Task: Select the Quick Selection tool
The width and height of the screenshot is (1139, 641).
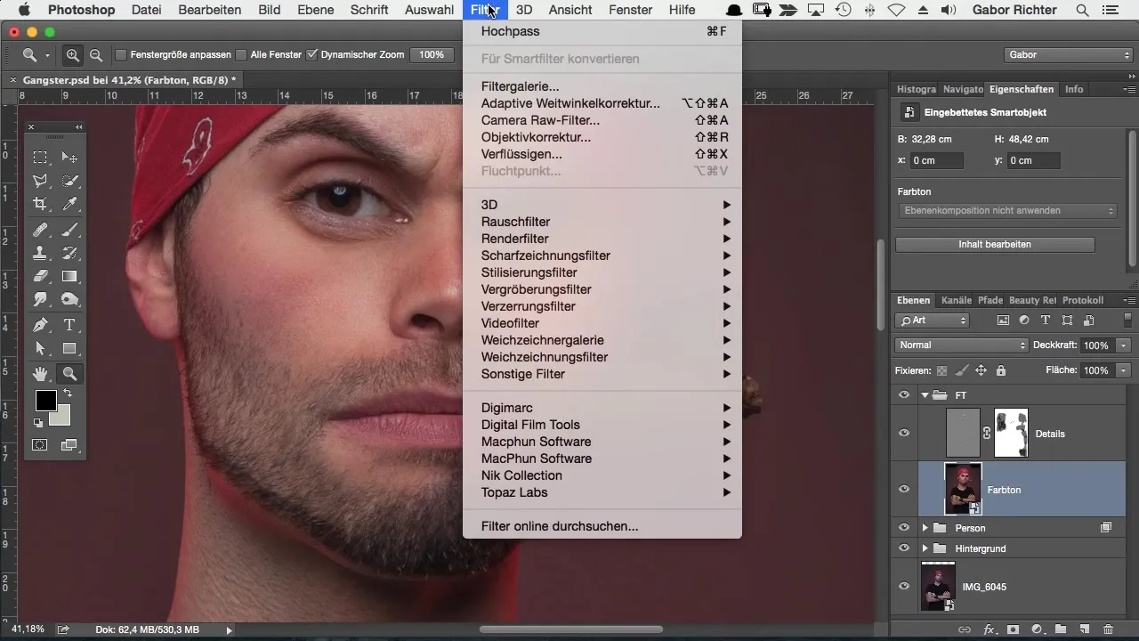Action: 69,181
